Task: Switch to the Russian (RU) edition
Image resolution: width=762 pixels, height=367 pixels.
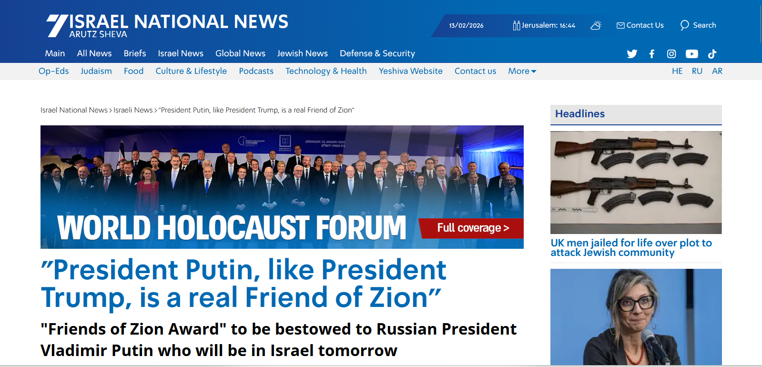Action: pos(697,71)
